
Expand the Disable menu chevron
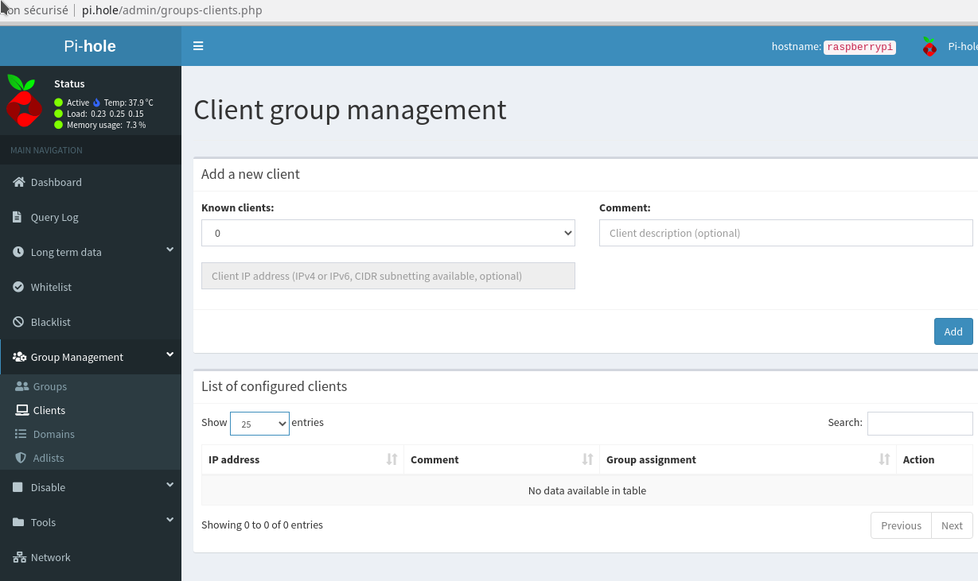pos(169,485)
